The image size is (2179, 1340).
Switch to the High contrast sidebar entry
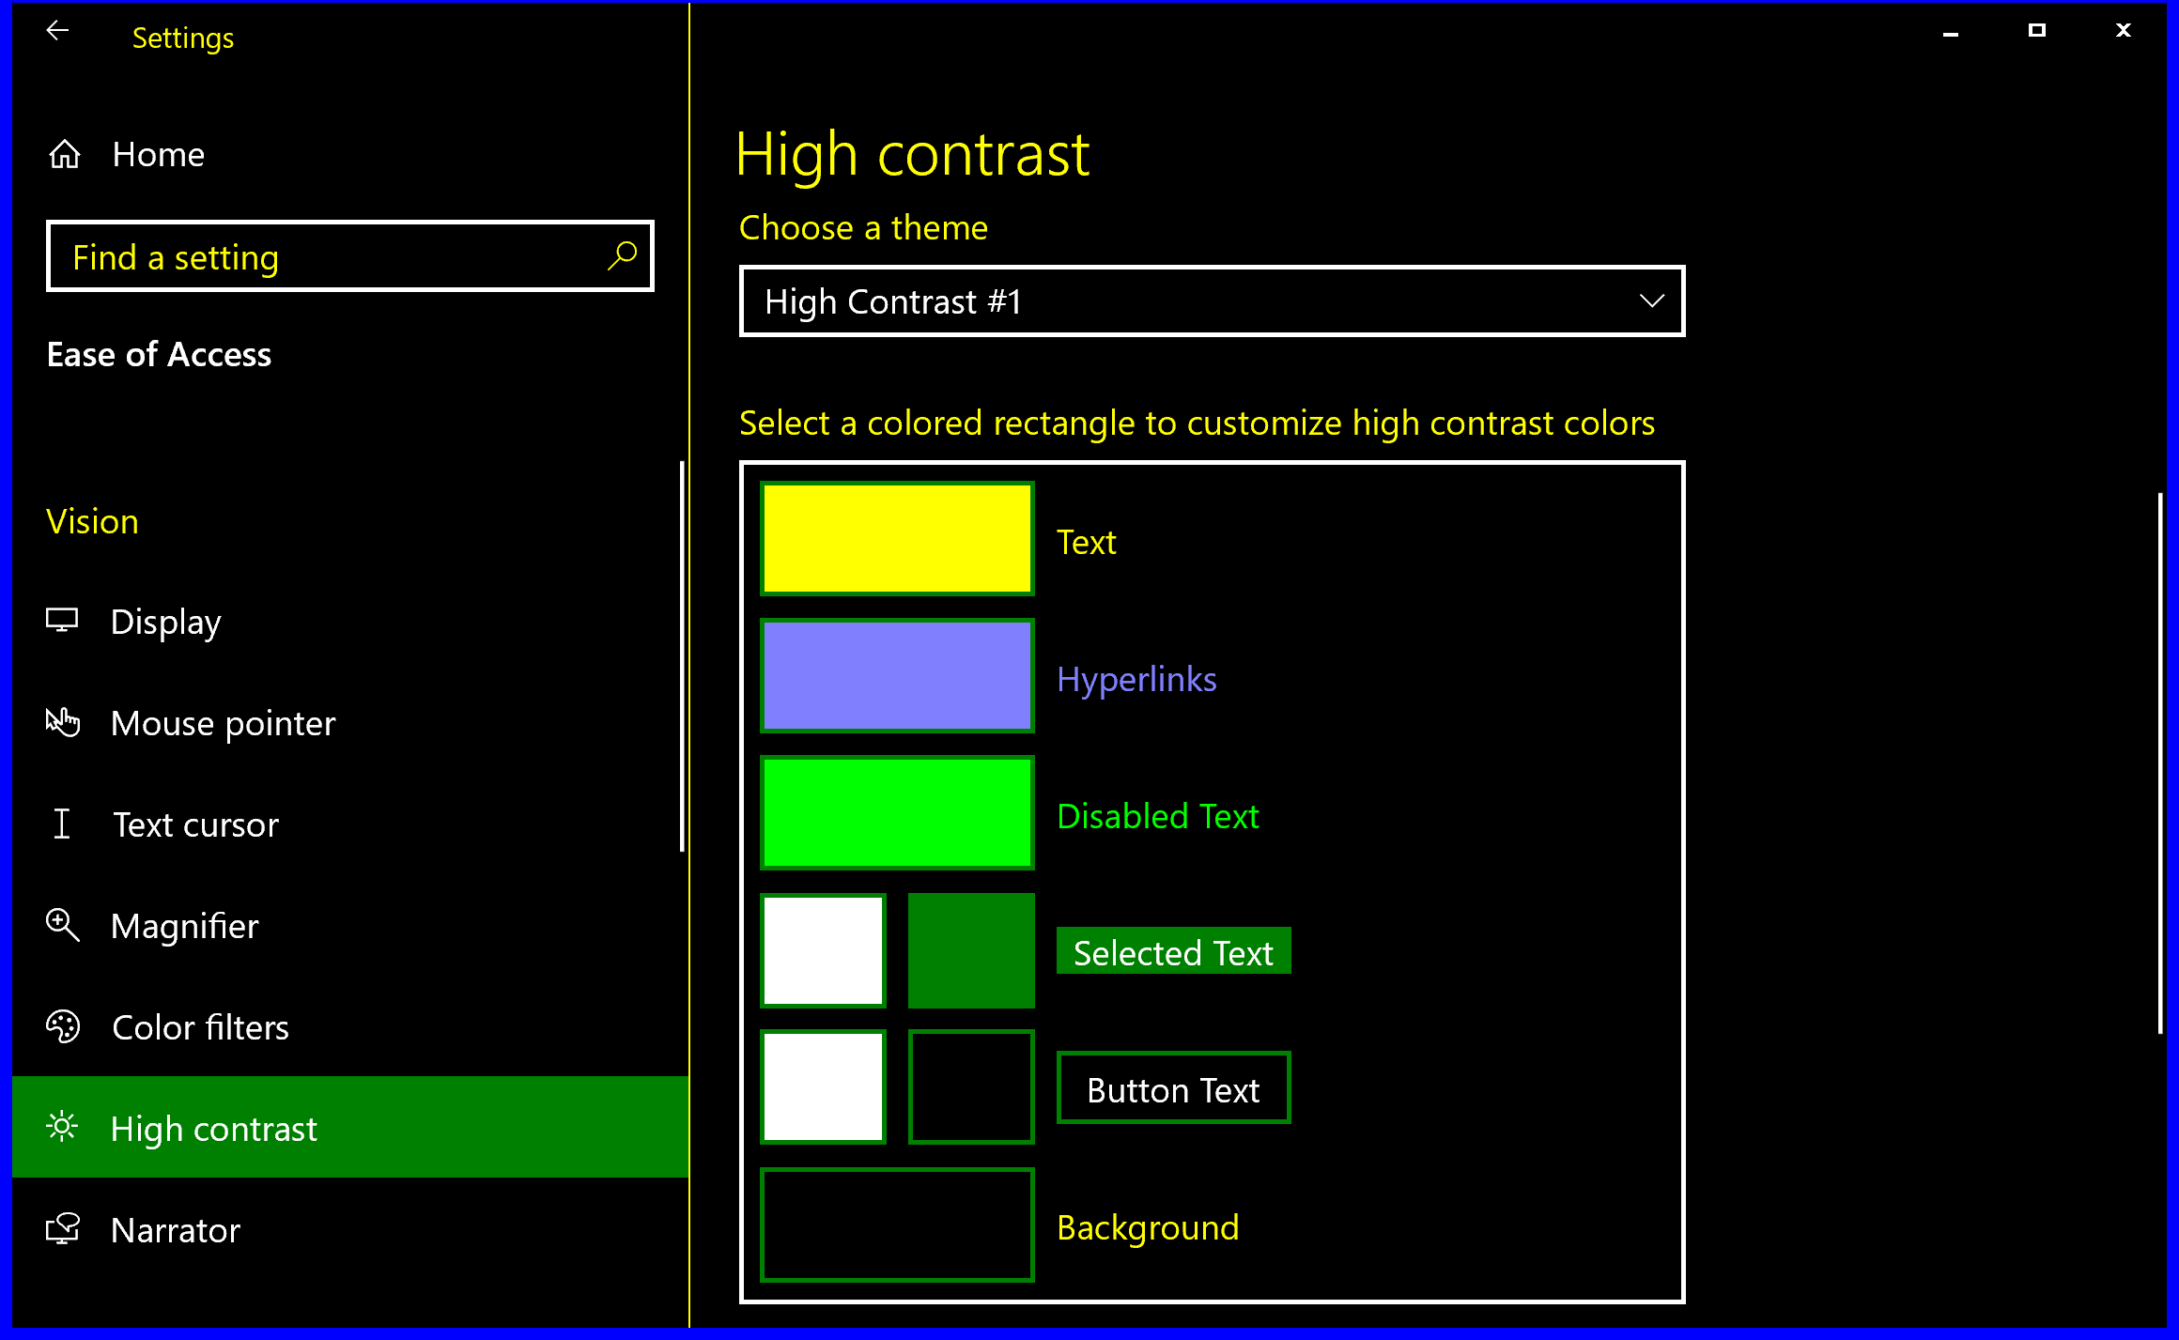(213, 1128)
